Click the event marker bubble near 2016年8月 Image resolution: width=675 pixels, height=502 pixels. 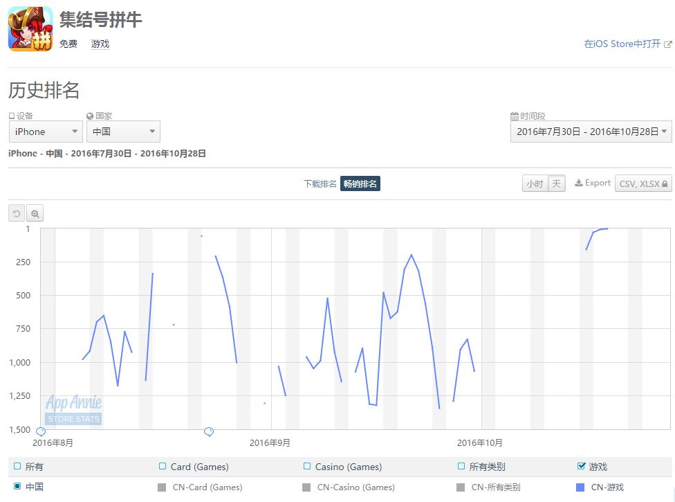coord(41,431)
